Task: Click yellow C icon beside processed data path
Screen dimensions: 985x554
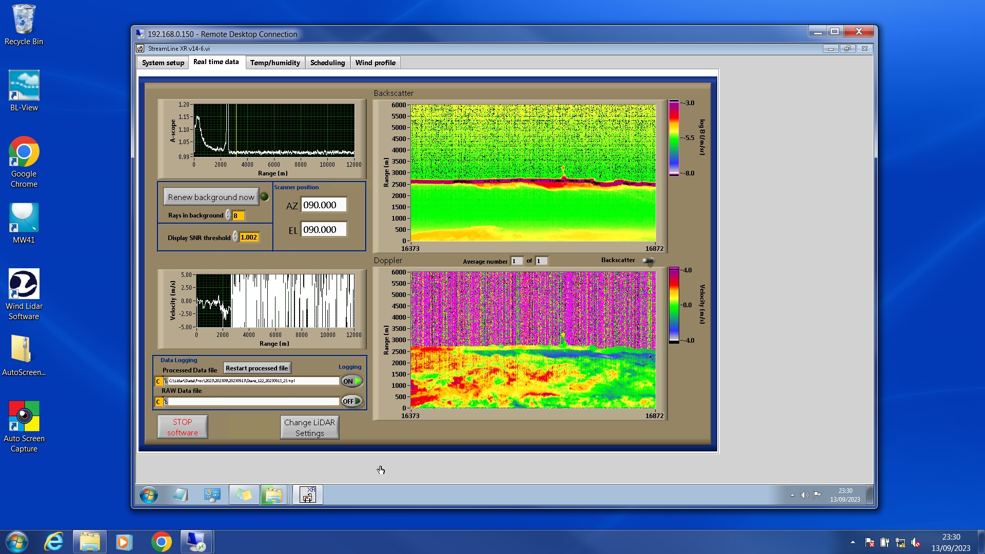Action: point(159,381)
